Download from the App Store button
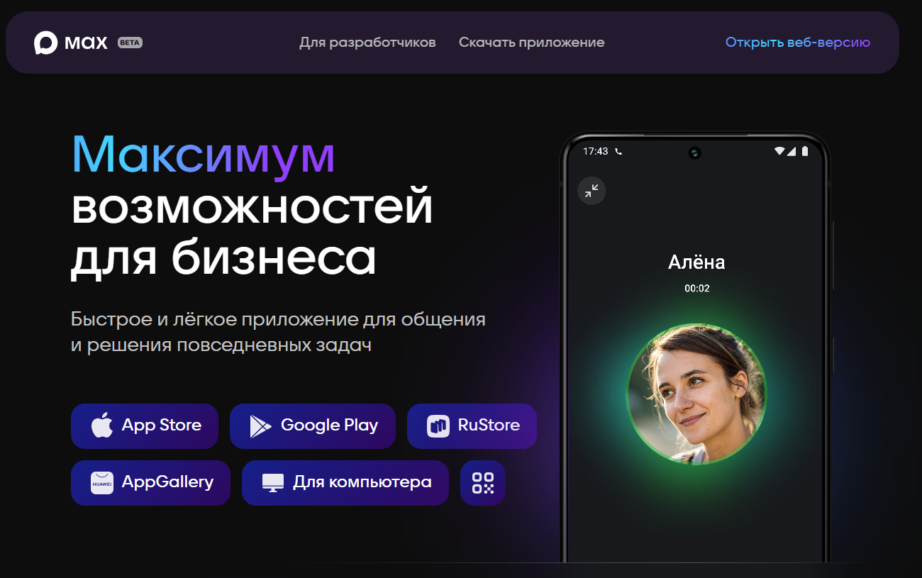Image resolution: width=922 pixels, height=578 pixels. coord(145,426)
